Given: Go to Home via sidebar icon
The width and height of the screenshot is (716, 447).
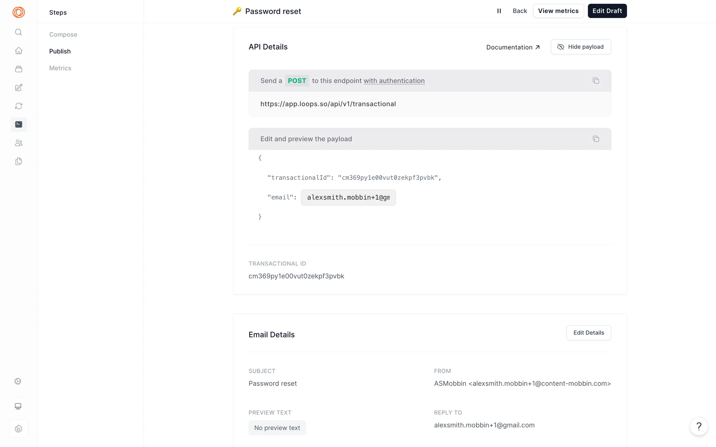Looking at the screenshot, I should pyautogui.click(x=19, y=51).
